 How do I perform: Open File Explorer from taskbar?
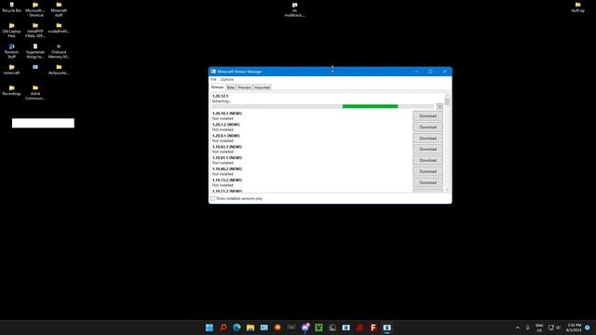click(251, 328)
